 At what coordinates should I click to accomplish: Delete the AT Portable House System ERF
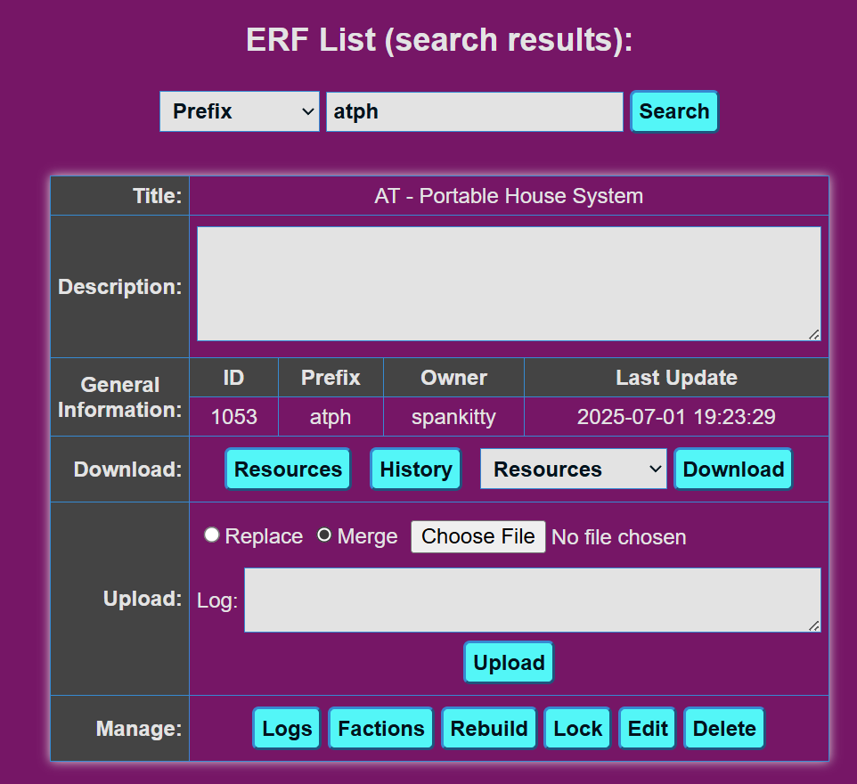tap(723, 729)
